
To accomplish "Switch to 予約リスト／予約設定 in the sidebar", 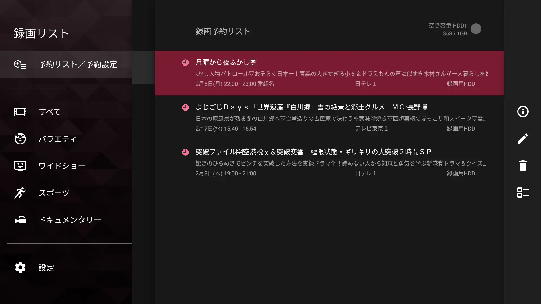I will (x=78, y=64).
